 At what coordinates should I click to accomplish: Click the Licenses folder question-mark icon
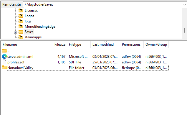point(21,11)
